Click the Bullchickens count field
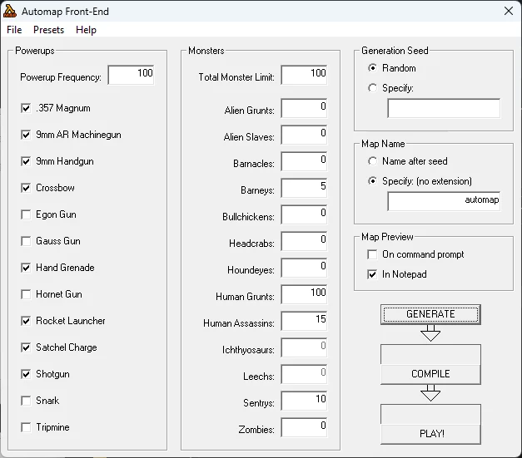 (304, 214)
